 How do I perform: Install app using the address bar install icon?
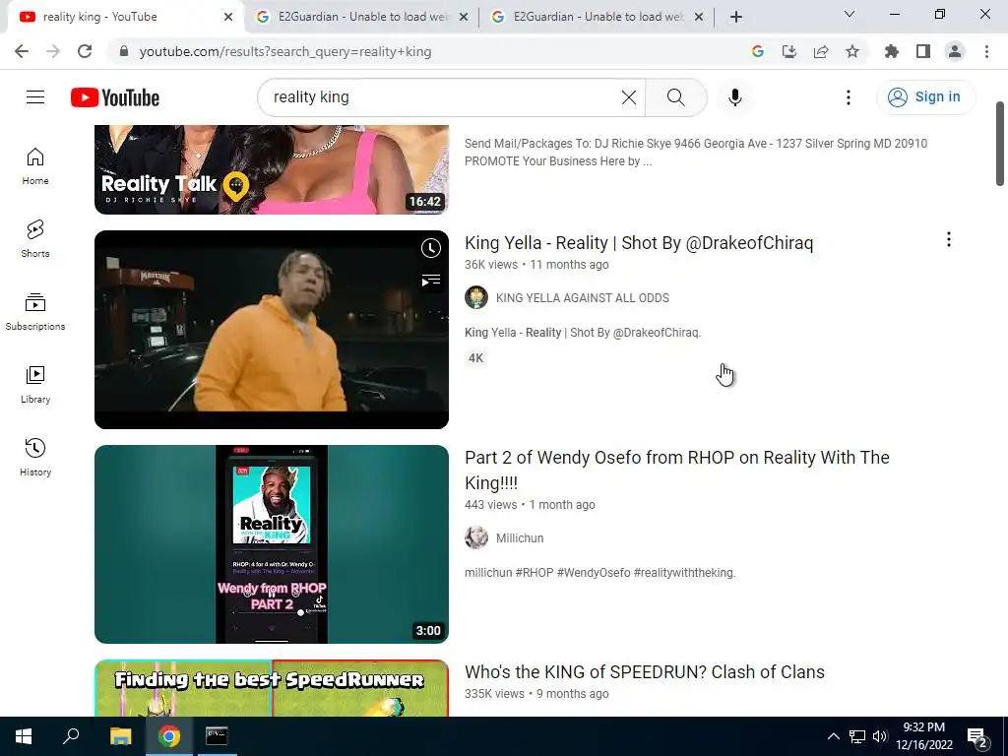coord(789,51)
